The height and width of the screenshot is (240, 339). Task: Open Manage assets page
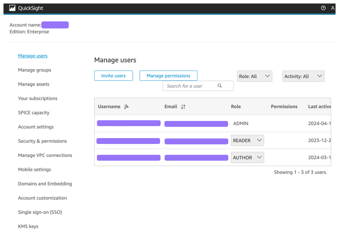tap(34, 84)
